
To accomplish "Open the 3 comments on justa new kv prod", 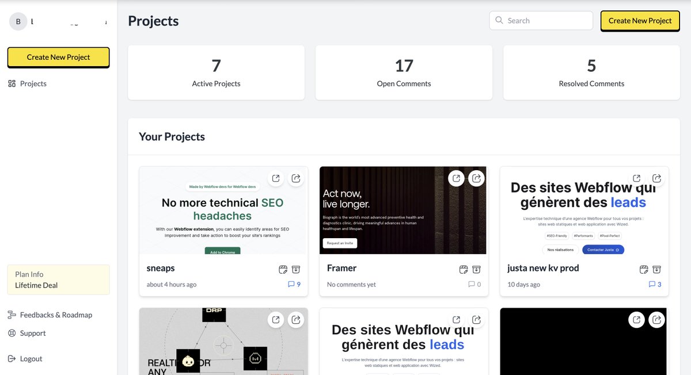I will pyautogui.click(x=655, y=284).
